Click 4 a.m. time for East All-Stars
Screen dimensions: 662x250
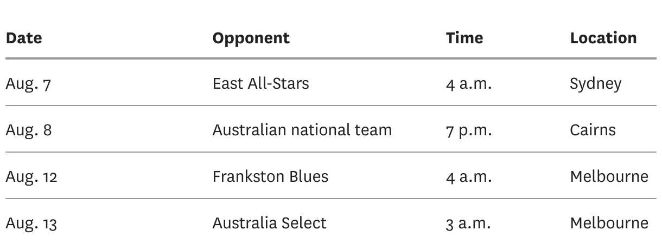469,84
